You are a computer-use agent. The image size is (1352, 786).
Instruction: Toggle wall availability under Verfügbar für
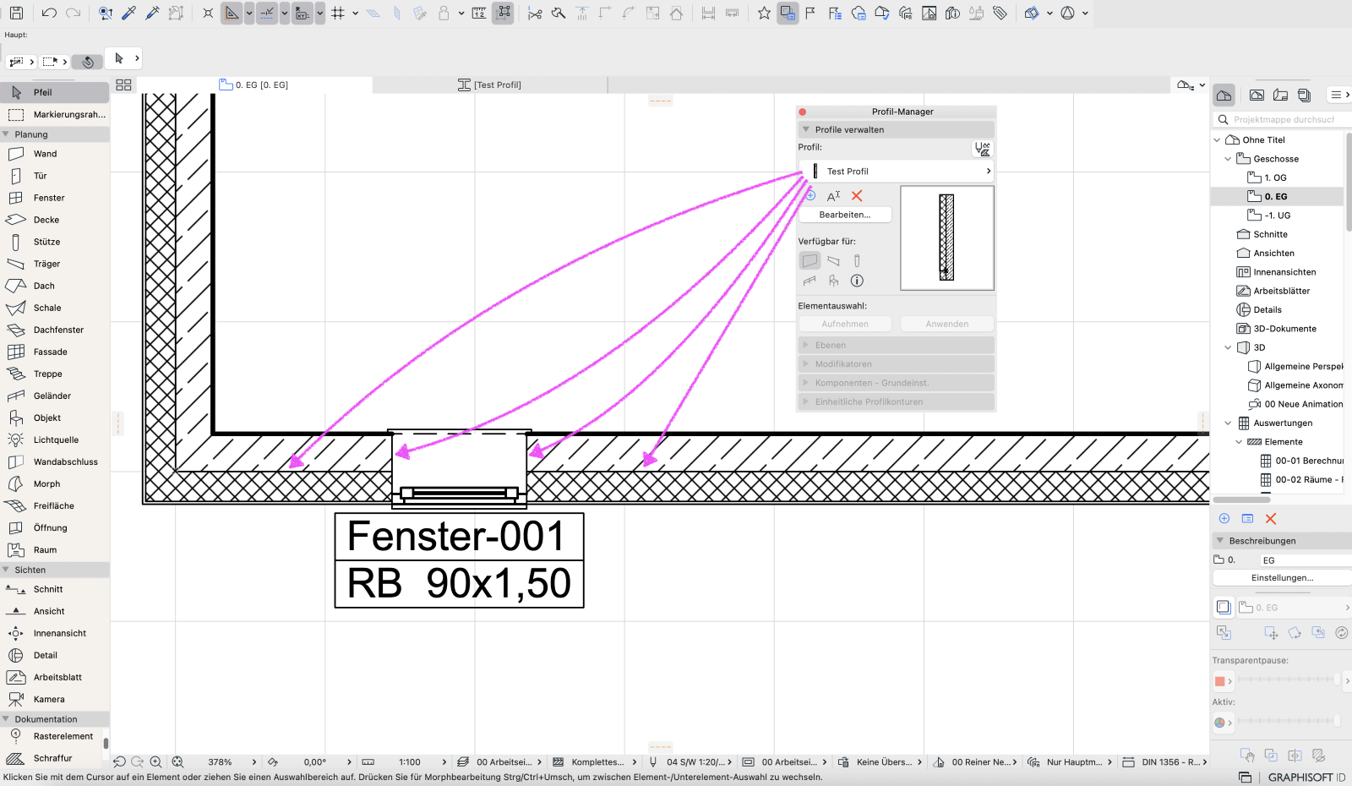point(810,260)
